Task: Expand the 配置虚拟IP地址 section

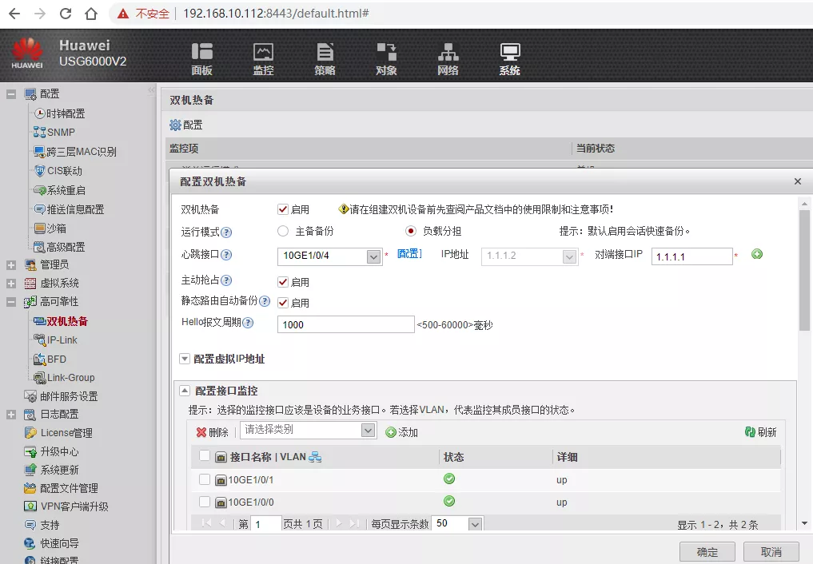Action: 185,359
